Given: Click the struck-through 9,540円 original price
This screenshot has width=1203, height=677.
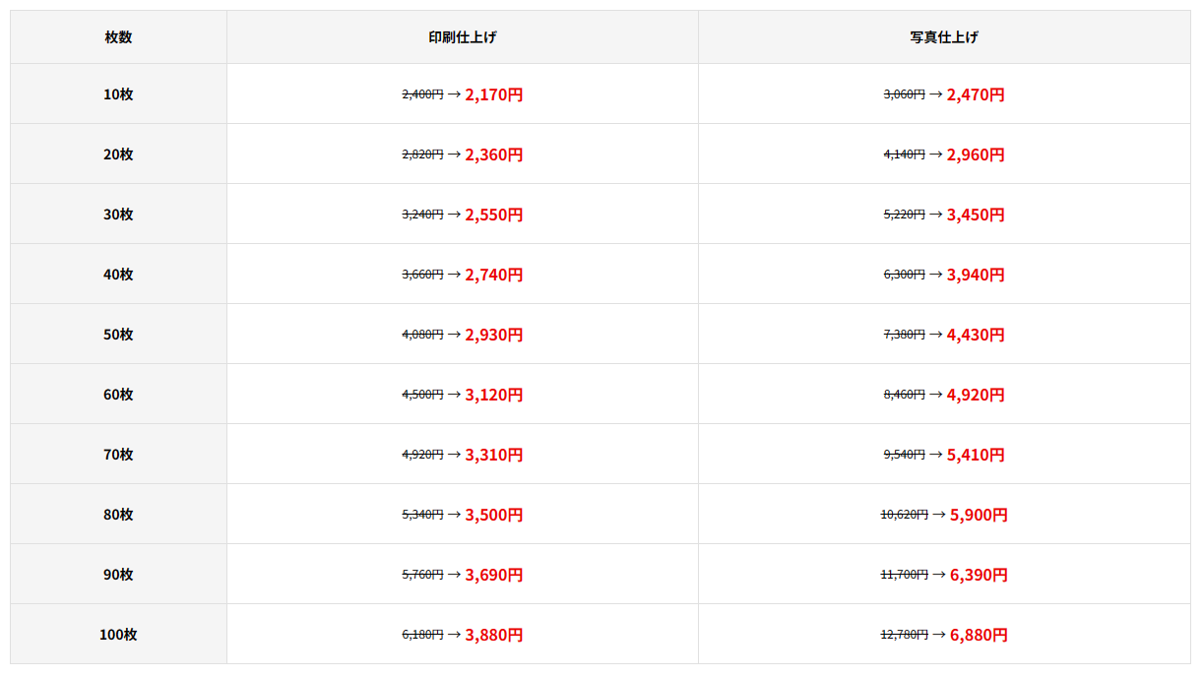Looking at the screenshot, I should [x=904, y=455].
